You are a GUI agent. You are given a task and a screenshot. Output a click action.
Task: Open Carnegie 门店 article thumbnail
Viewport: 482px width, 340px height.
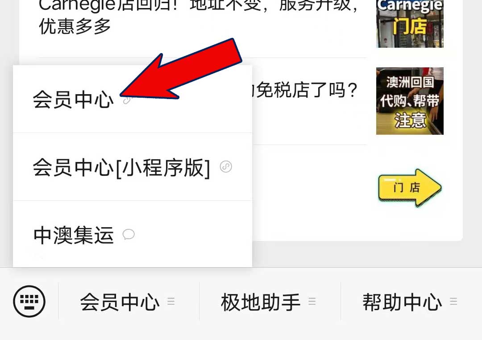point(410,24)
